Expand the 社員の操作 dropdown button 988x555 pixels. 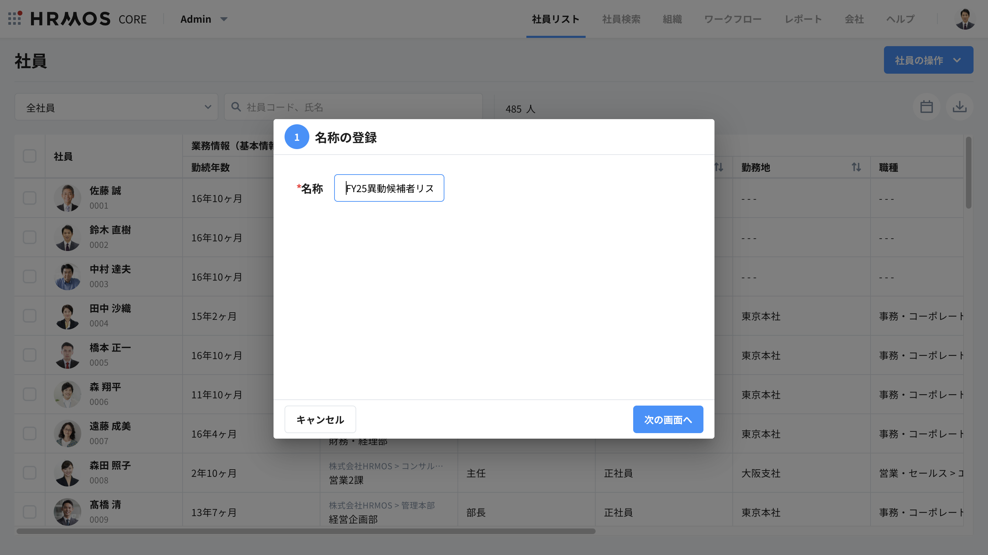(928, 60)
